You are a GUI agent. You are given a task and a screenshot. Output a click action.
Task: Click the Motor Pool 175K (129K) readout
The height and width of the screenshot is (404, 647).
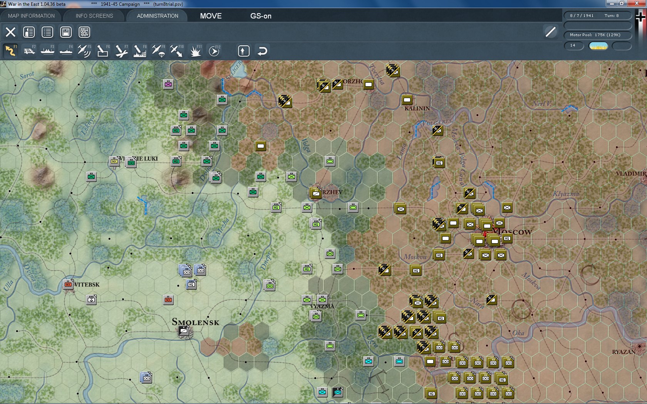click(598, 35)
